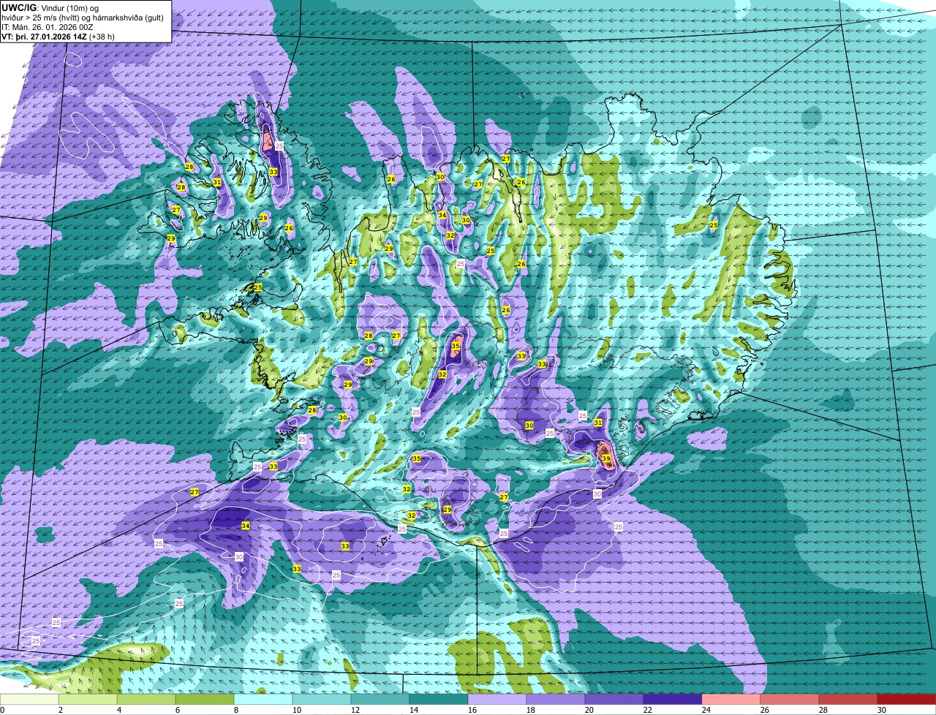Viewport: 936px width, 715px height.
Task: Select the 28–30 m/s red legend swatch
Action: coord(848,700)
